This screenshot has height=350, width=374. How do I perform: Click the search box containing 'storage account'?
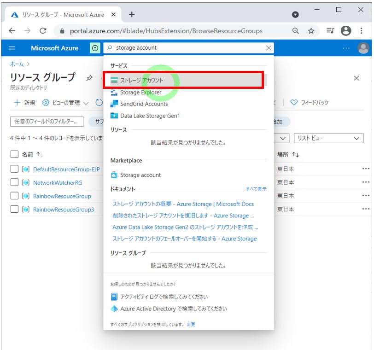[188, 48]
